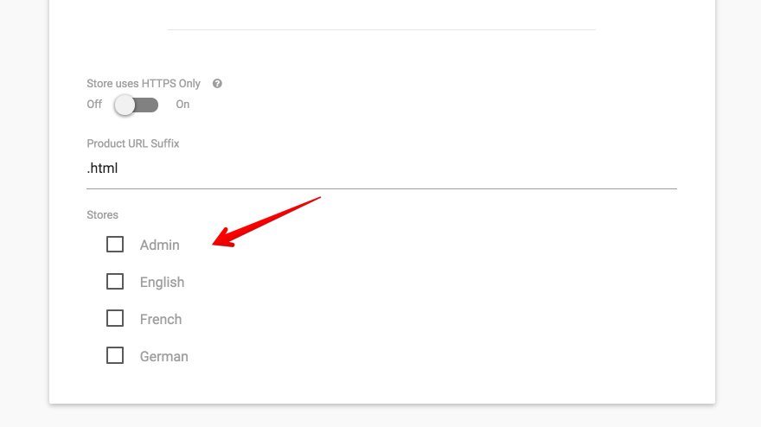
Task: Click the help icon beside HTTPS Only
Action: coord(217,84)
